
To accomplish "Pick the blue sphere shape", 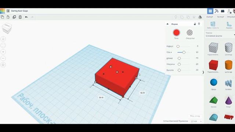I will (x=214, y=82).
